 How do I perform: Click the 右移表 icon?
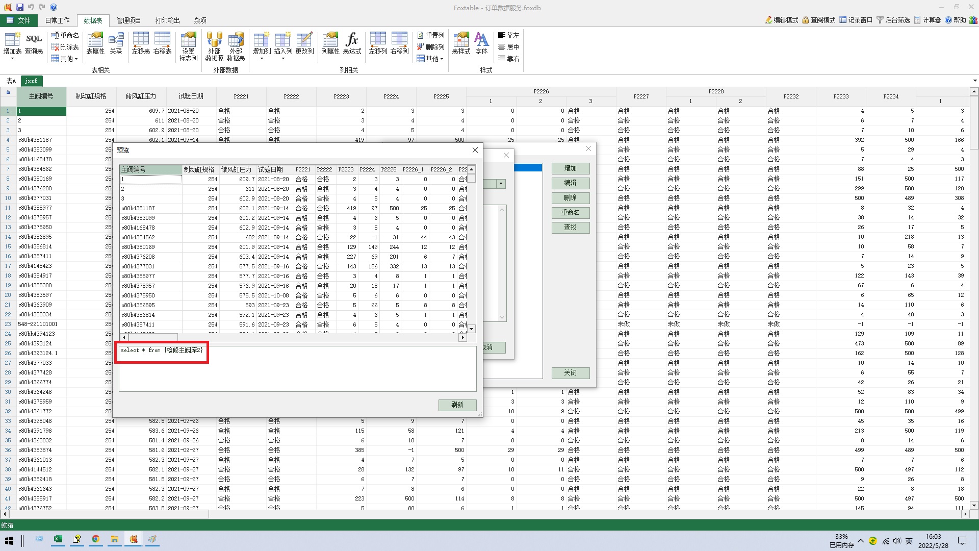[162, 43]
